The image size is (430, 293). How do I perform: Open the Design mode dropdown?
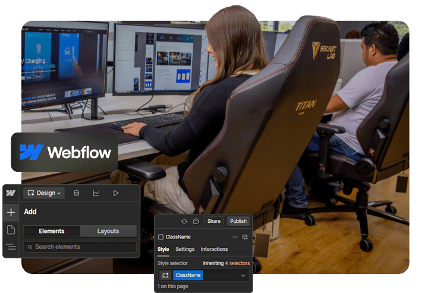click(x=44, y=193)
